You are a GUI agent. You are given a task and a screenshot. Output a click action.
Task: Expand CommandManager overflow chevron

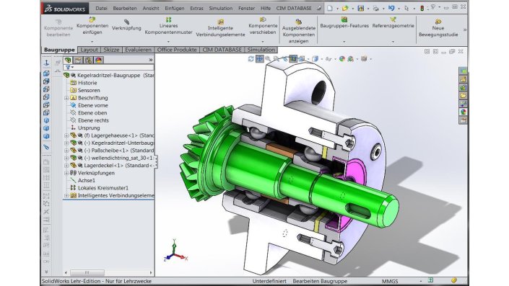tap(465, 30)
